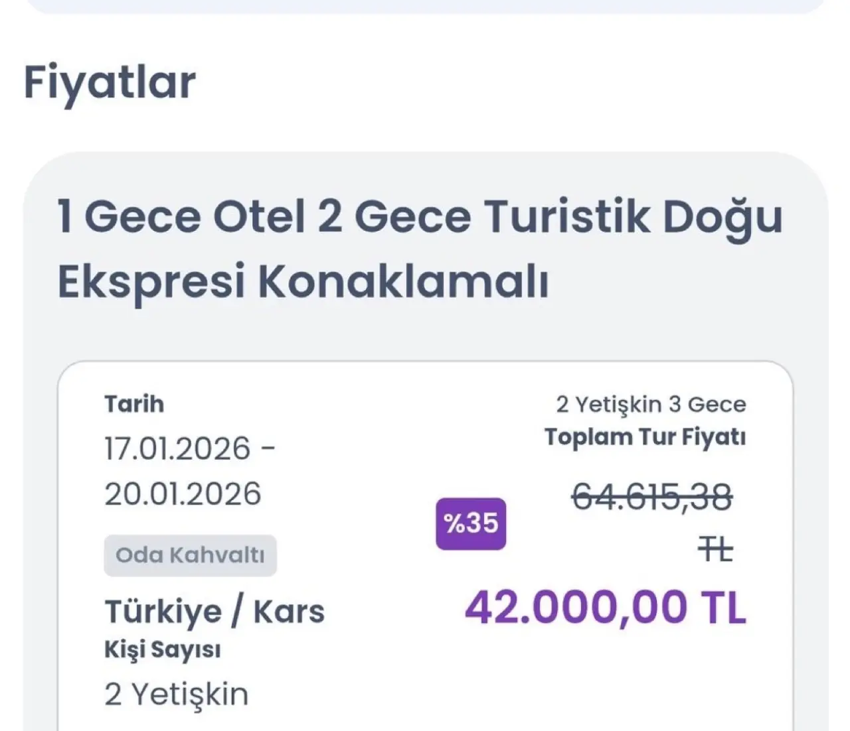Click the "2 Yetişkin 3 Gece" summary text
850x731 pixels.
point(651,404)
